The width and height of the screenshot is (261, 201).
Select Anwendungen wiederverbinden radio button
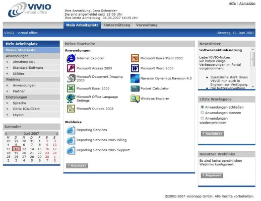click(x=203, y=118)
